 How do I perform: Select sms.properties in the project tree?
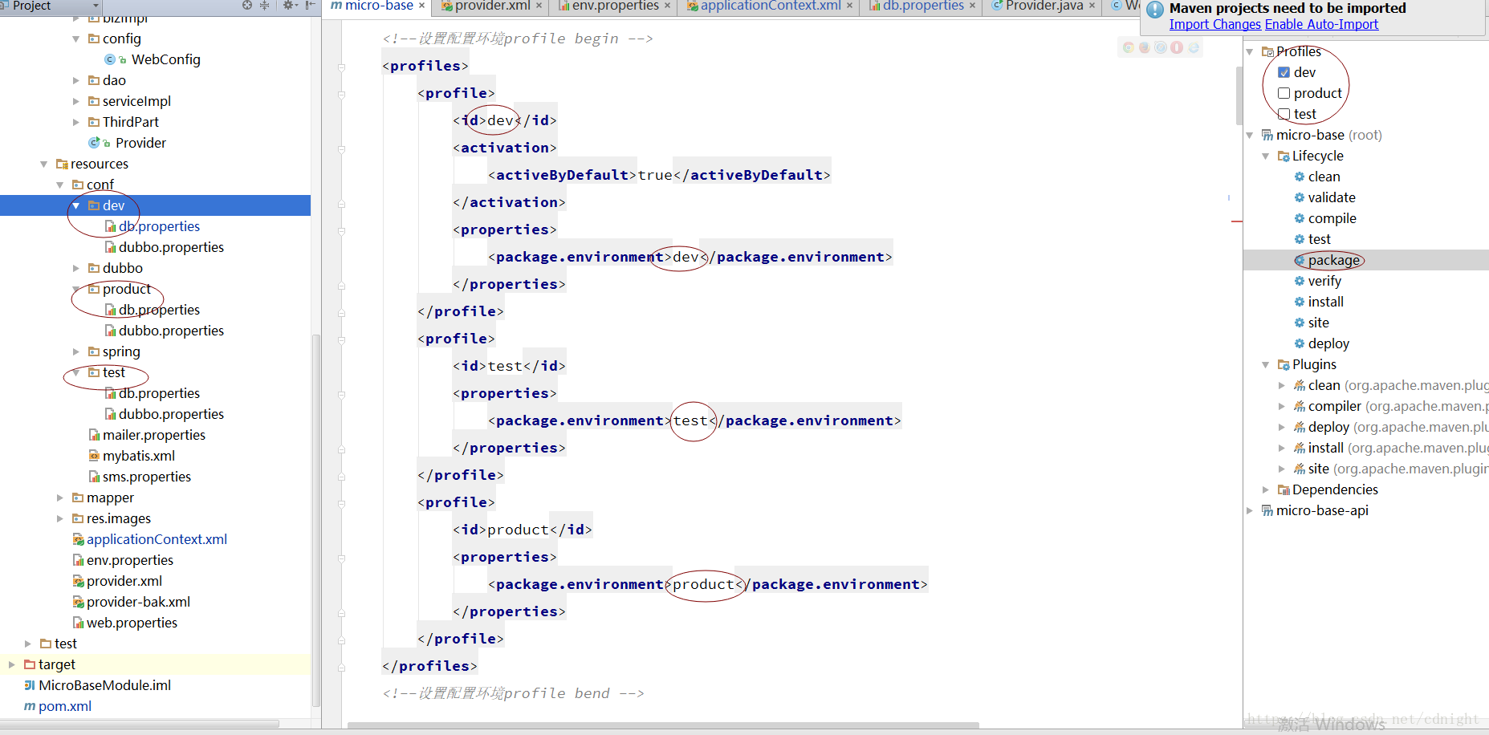147,477
